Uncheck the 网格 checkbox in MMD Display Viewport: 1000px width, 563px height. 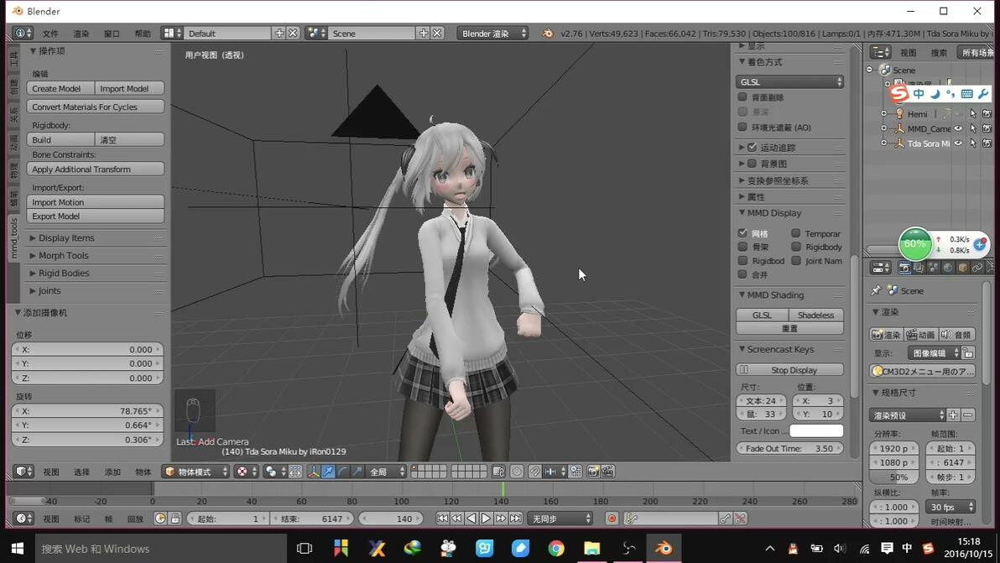pos(742,233)
